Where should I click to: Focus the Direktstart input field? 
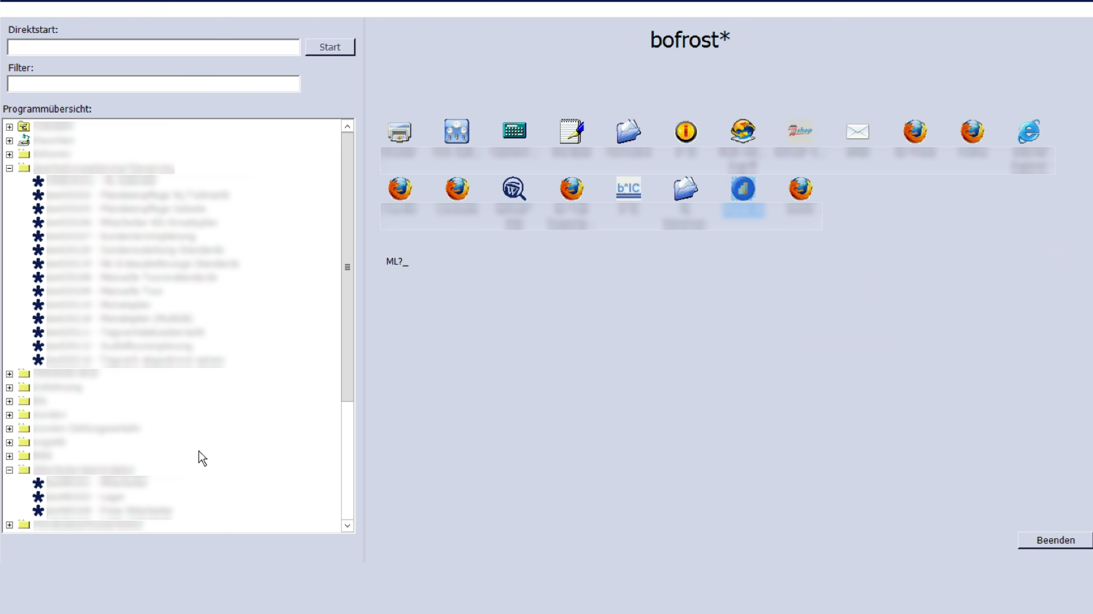click(x=153, y=47)
